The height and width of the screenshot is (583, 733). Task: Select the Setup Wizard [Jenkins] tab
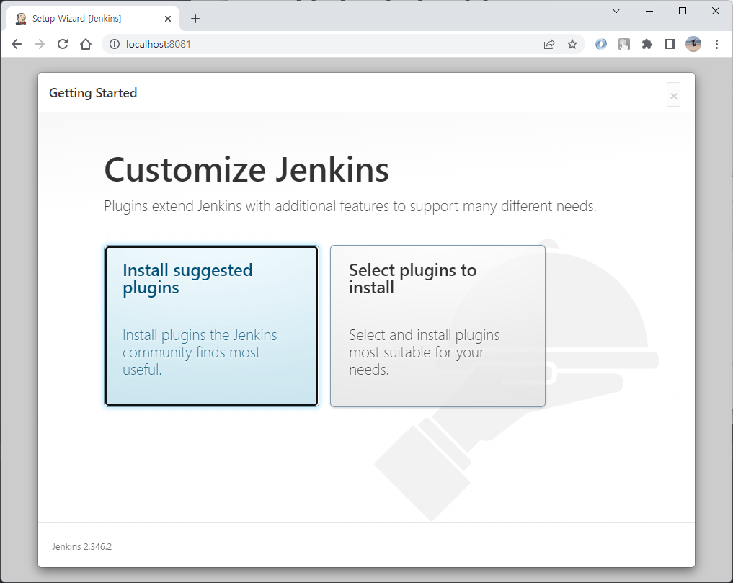coord(92,19)
